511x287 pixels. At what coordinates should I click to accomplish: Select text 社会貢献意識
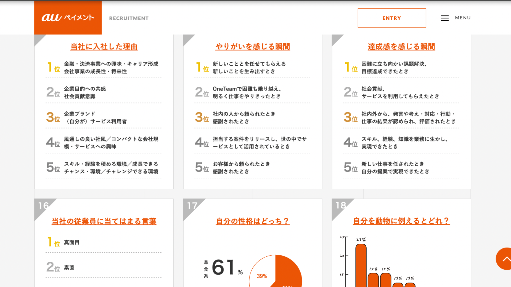80,96
